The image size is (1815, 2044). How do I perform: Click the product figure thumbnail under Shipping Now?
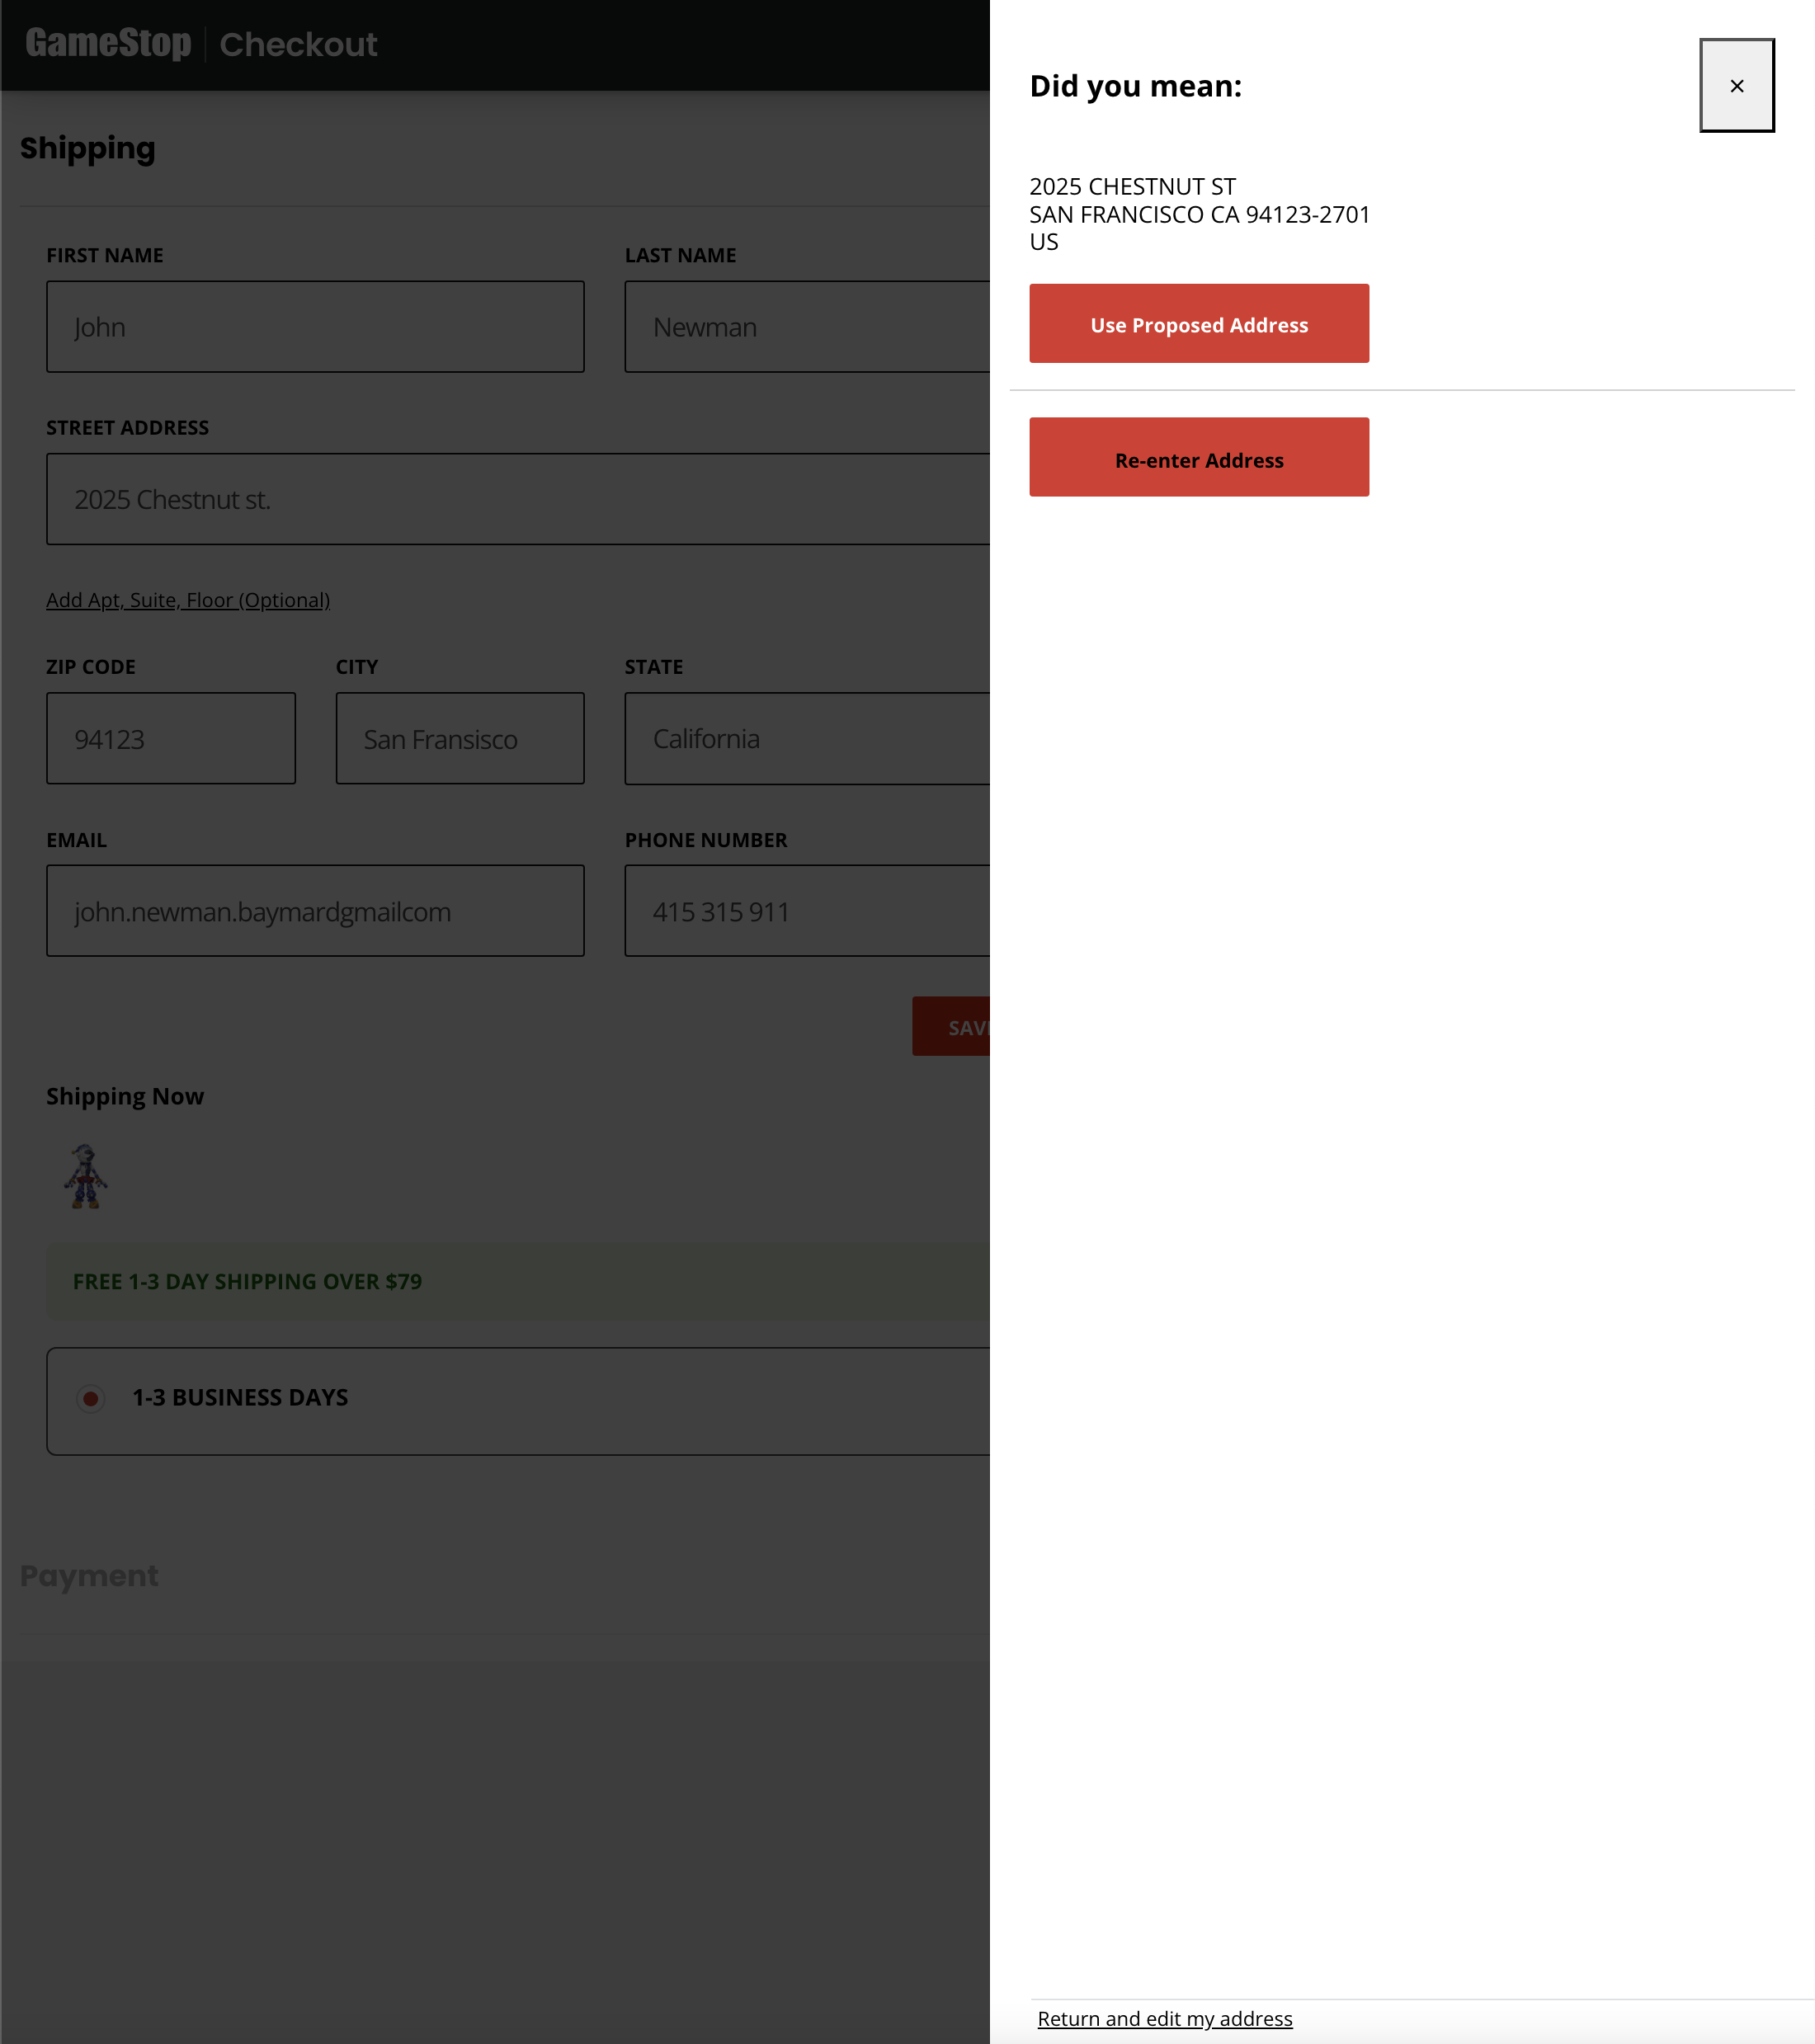pyautogui.click(x=86, y=1177)
